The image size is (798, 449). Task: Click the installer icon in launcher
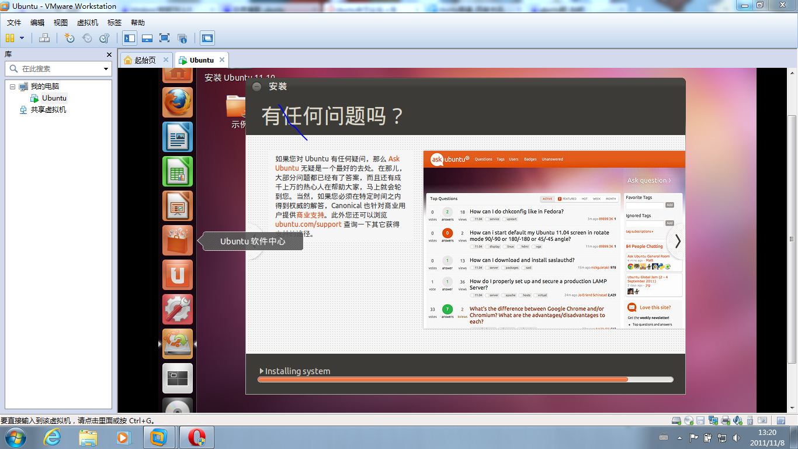(178, 344)
